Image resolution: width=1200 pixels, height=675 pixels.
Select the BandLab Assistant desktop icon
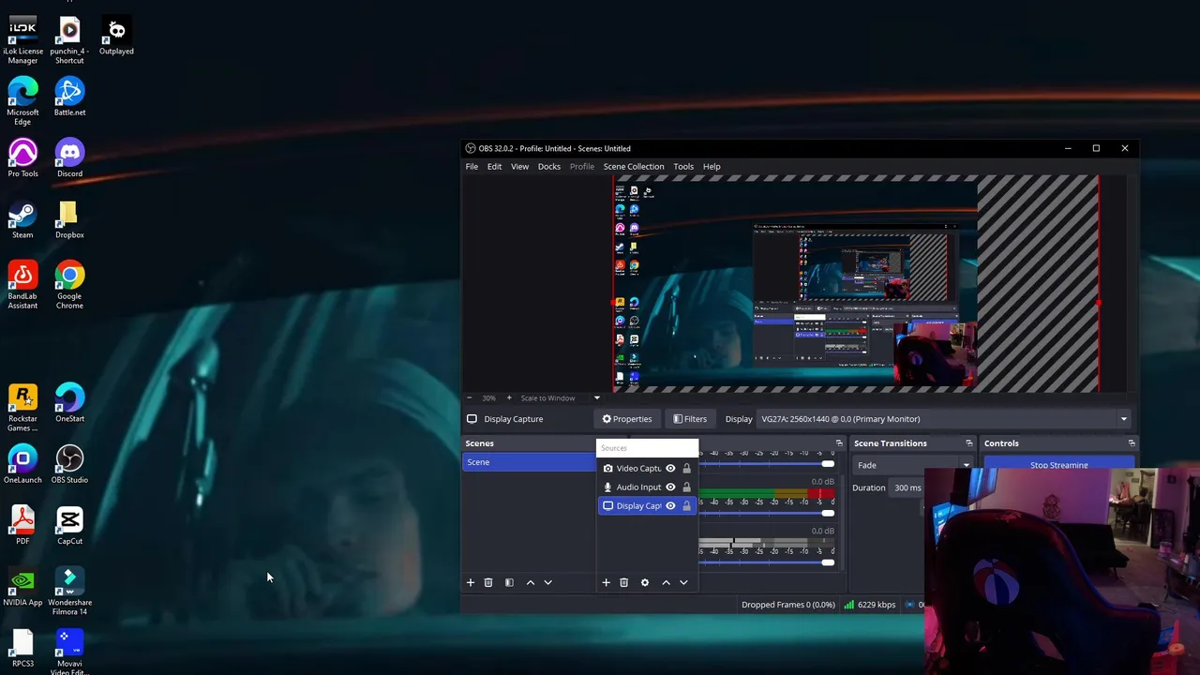coord(22,285)
